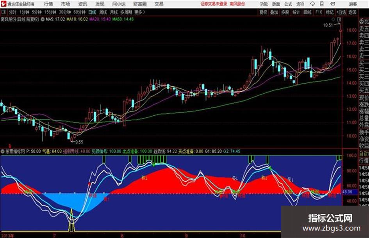The width and height of the screenshot is (369, 238).
Task: Open the 功能 menu
Action: [x=264, y=4]
